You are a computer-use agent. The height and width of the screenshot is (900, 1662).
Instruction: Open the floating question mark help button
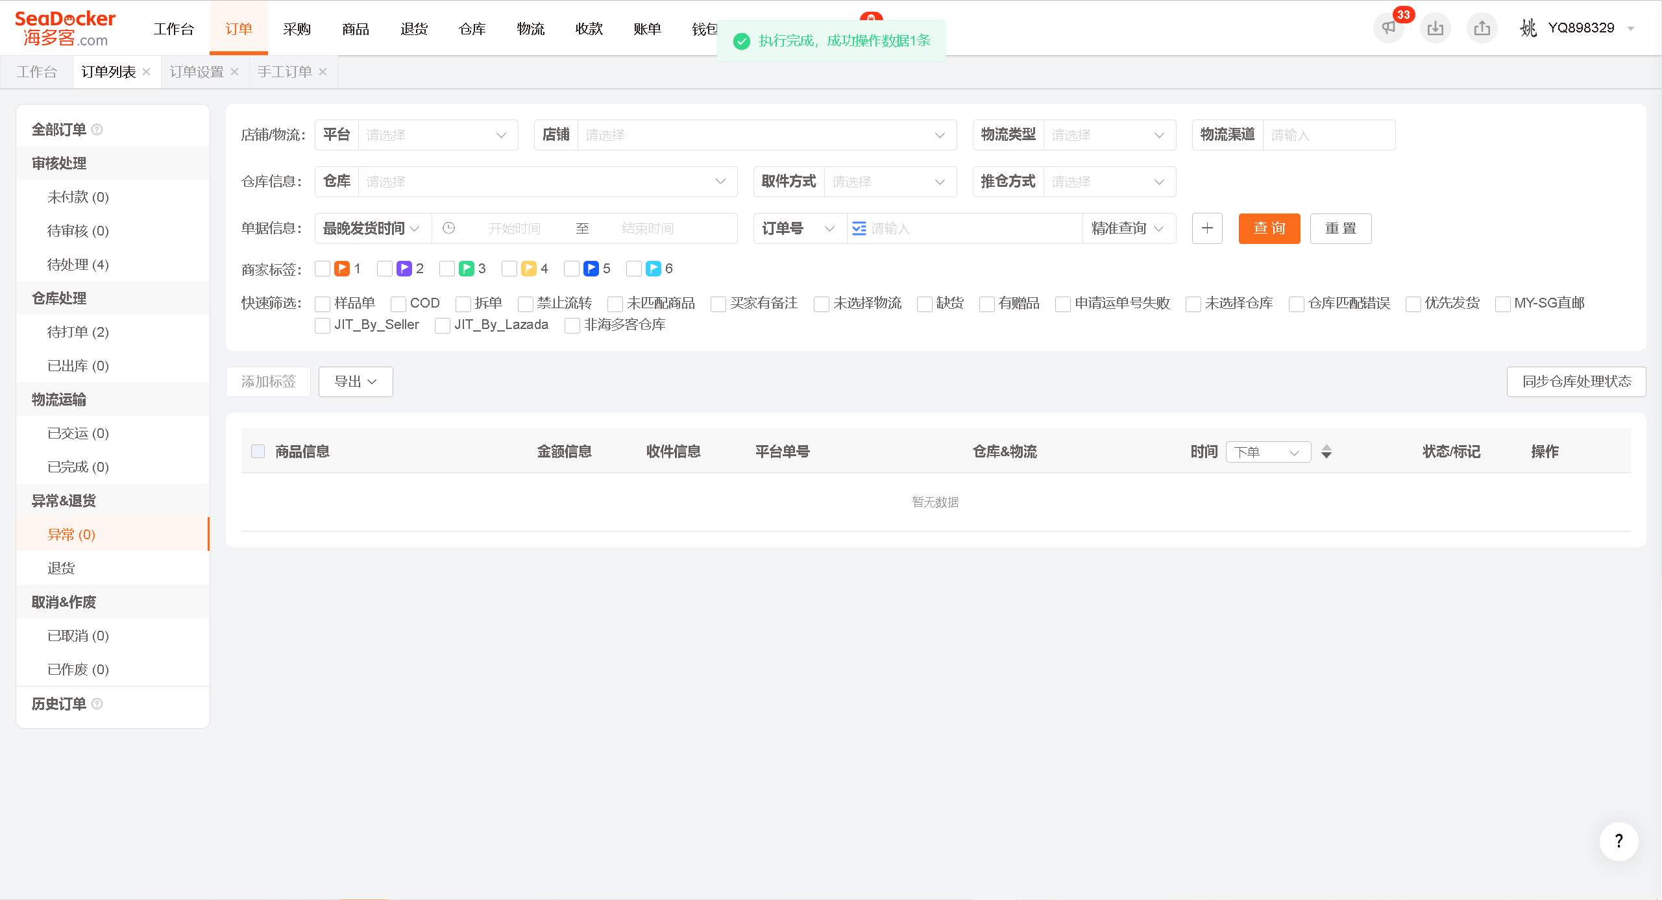pyautogui.click(x=1619, y=841)
